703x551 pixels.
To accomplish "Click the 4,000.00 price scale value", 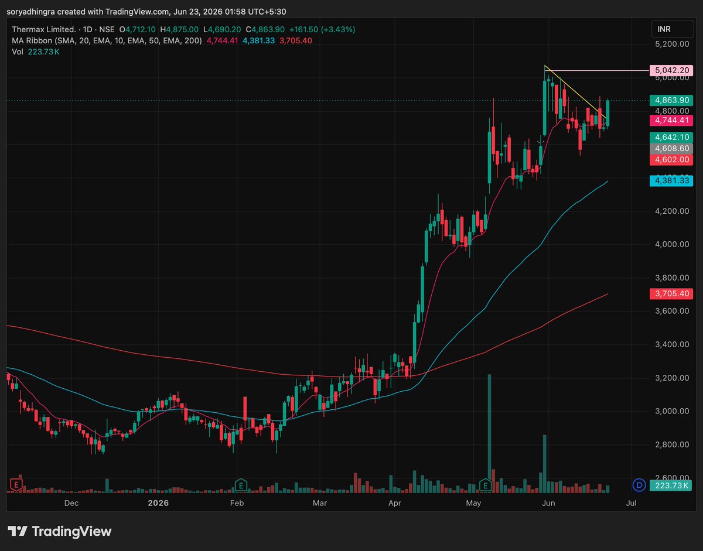I will (x=671, y=244).
